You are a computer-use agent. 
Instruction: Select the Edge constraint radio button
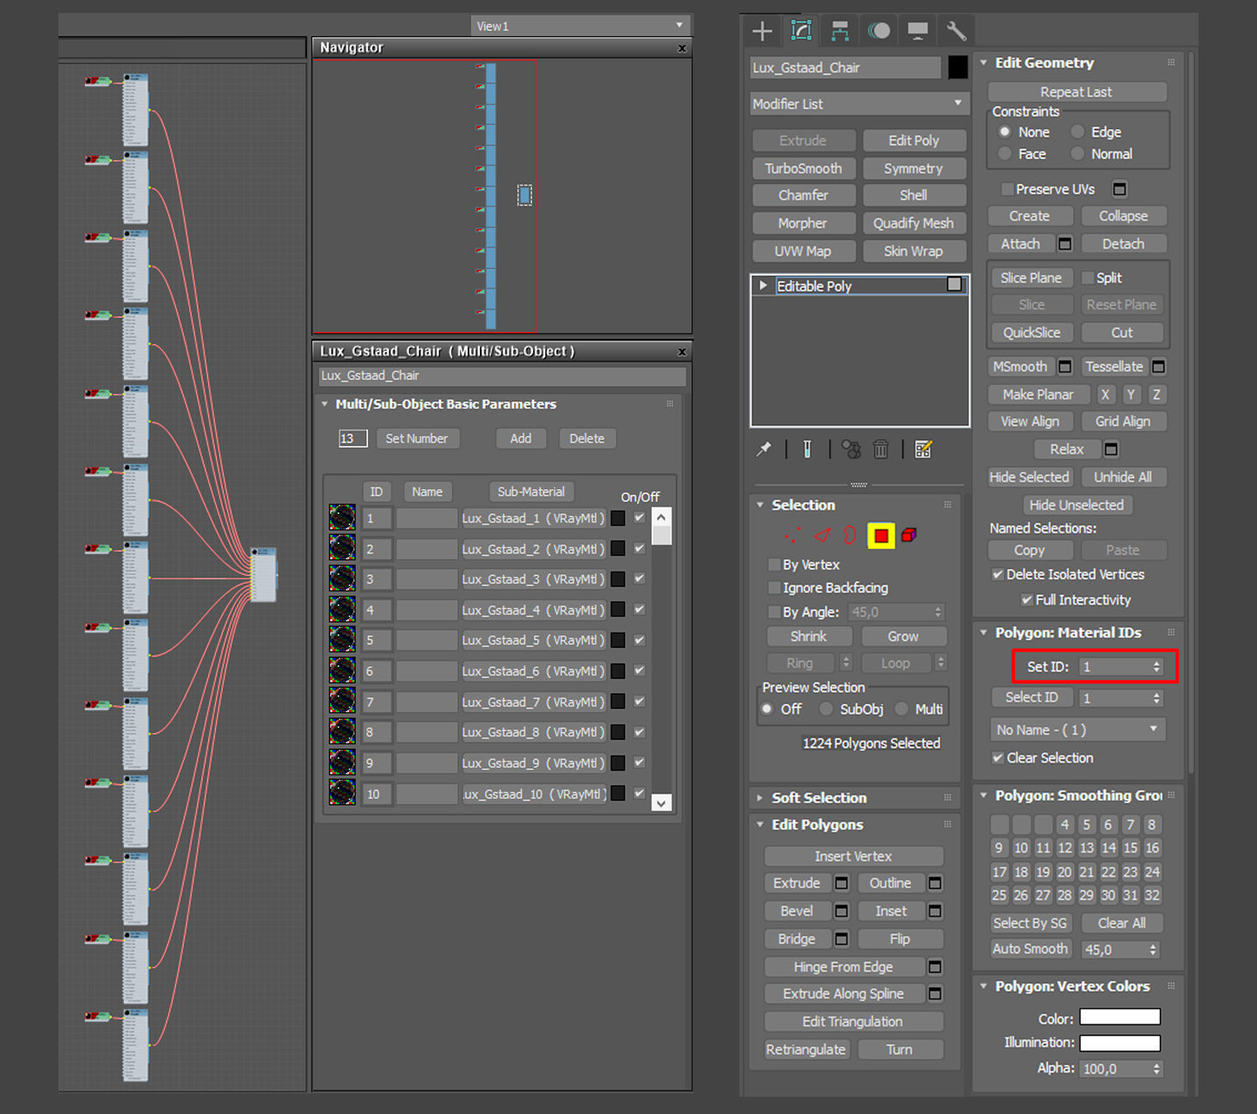tap(1077, 132)
